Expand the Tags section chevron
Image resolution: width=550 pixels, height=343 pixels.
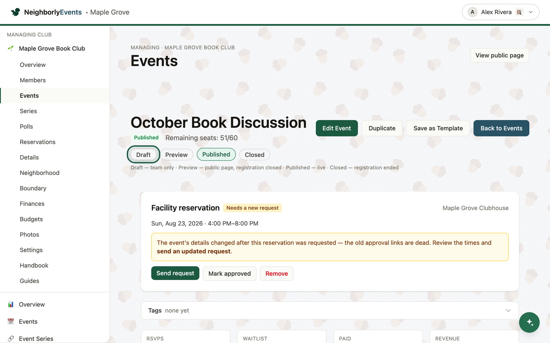pos(508,310)
